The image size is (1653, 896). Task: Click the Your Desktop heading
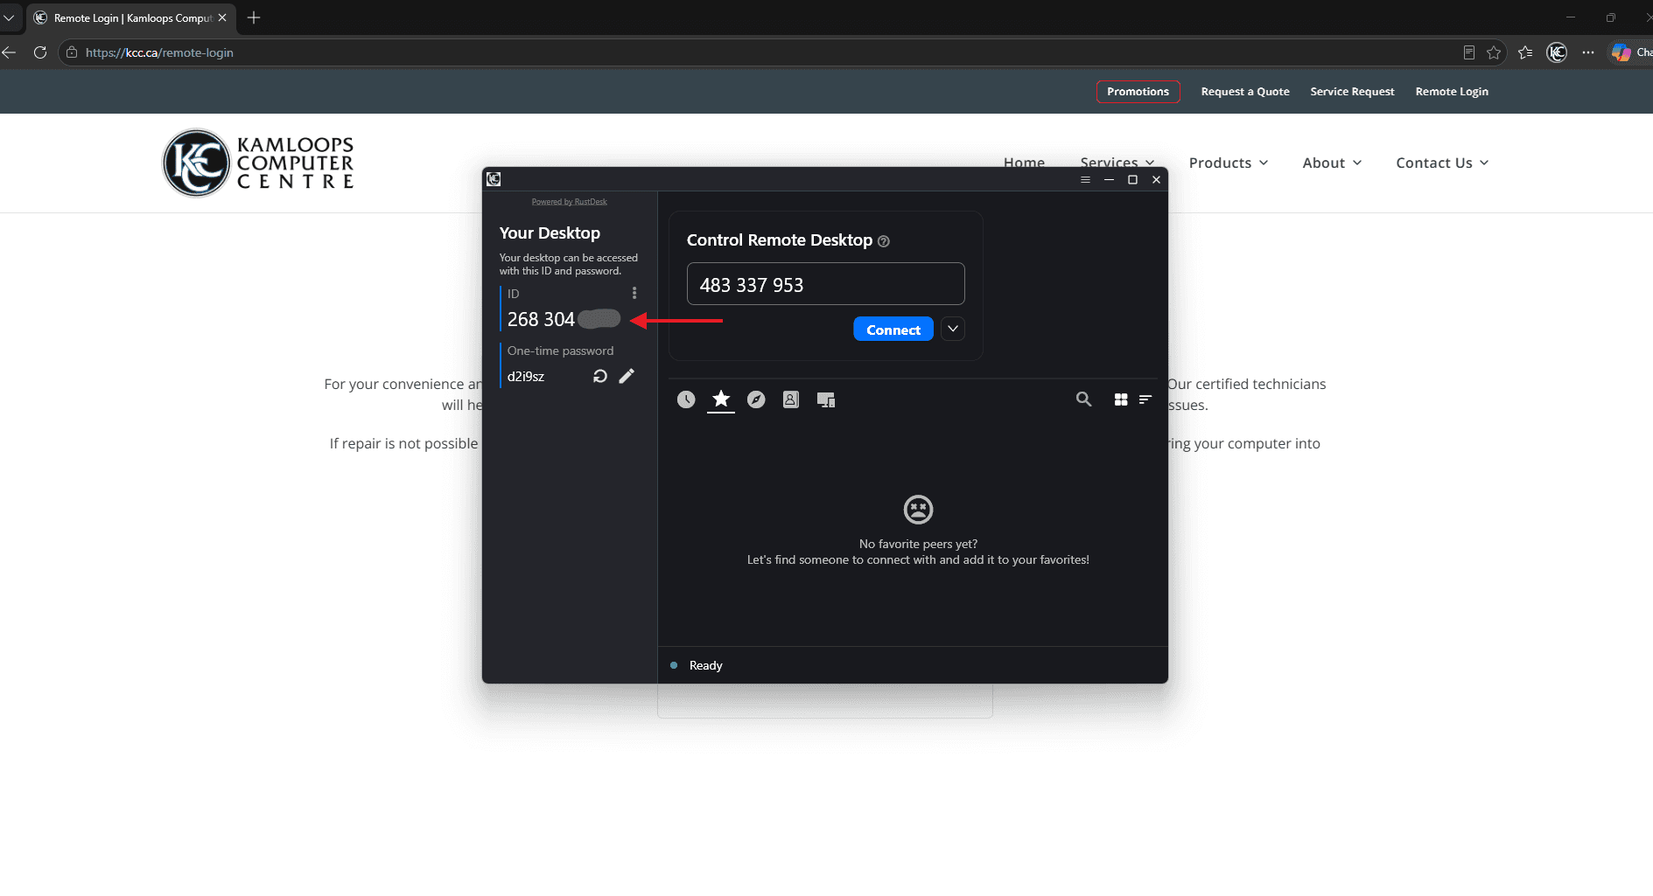550,233
